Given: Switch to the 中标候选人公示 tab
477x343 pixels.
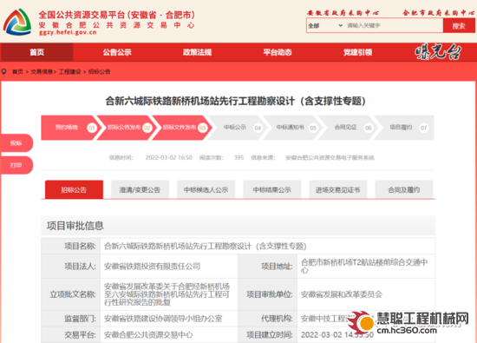Looking at the screenshot, I should pos(206,190).
